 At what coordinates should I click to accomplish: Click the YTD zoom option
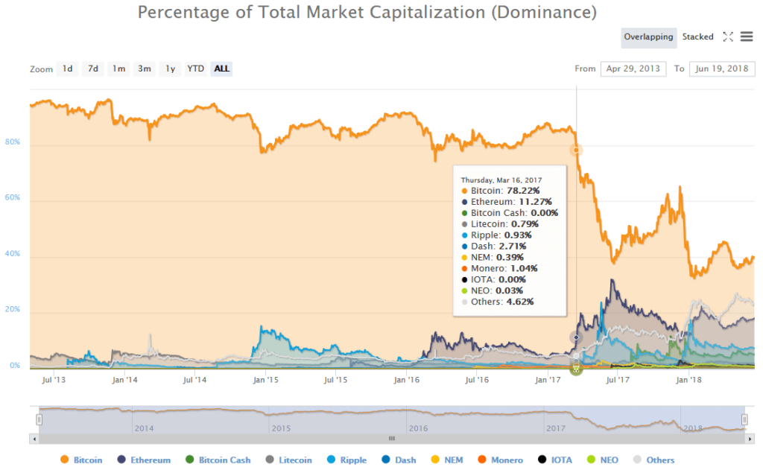[195, 69]
